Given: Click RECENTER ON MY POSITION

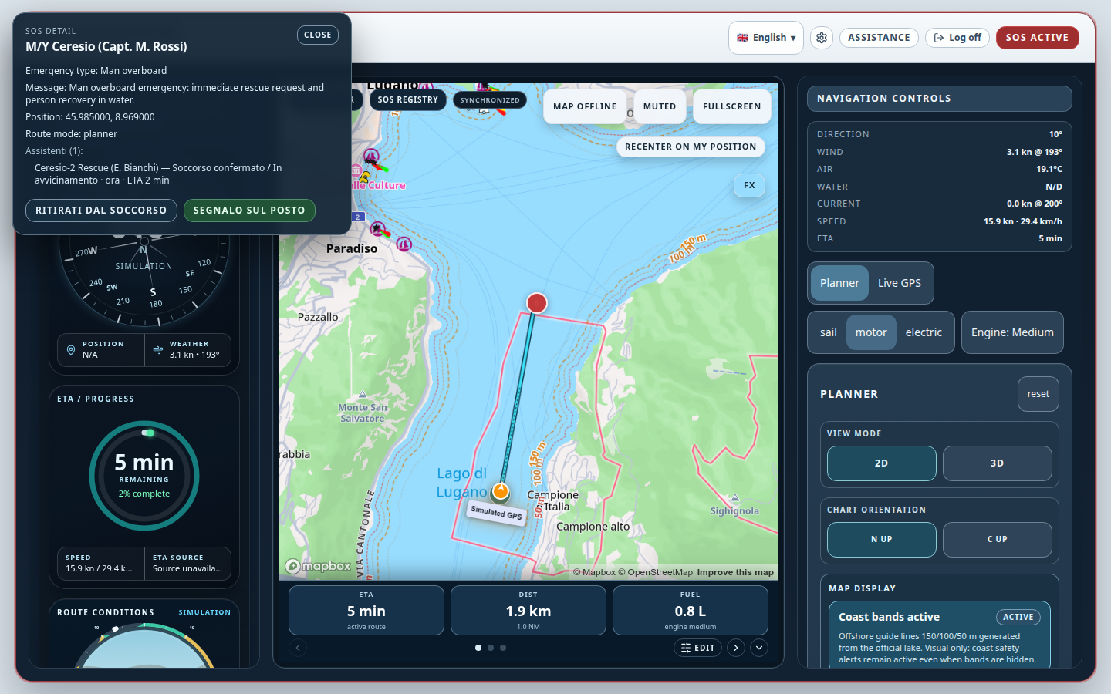Looking at the screenshot, I should click(x=691, y=147).
